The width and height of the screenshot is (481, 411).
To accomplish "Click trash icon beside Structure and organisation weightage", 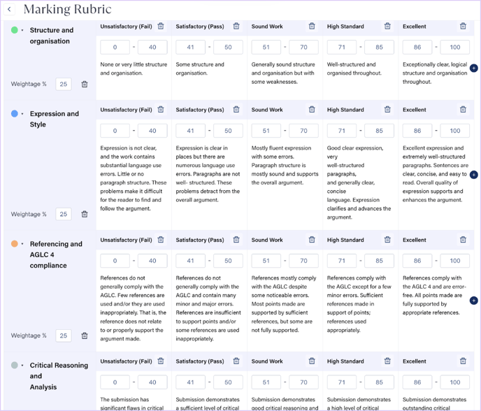I will 85,85.
